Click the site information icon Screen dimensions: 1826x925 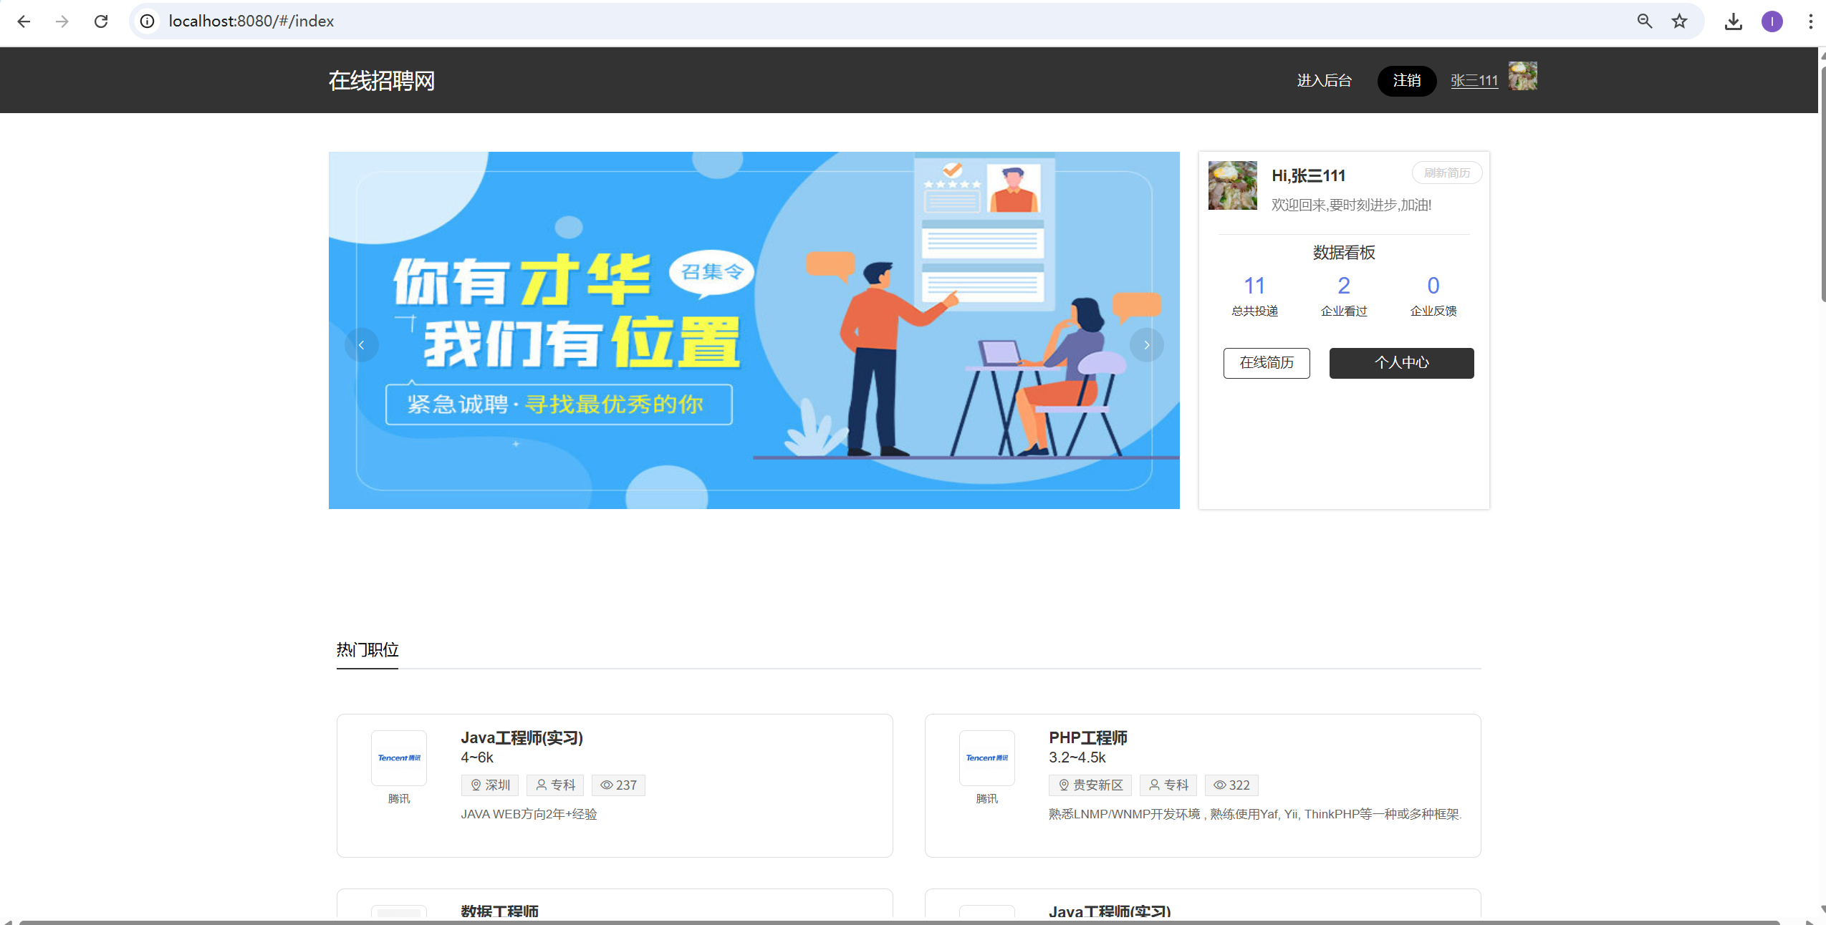(147, 21)
